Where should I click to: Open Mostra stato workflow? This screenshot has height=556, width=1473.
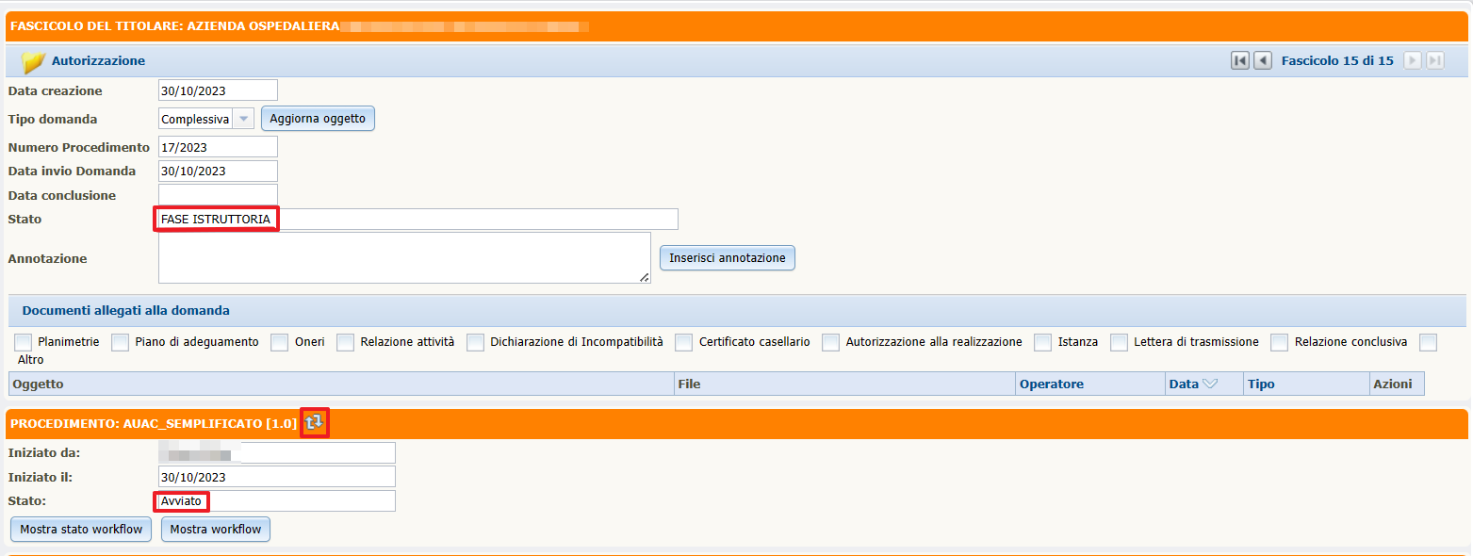(x=81, y=530)
